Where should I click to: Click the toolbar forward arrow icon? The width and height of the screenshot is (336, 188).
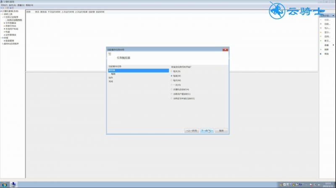(3, 8)
